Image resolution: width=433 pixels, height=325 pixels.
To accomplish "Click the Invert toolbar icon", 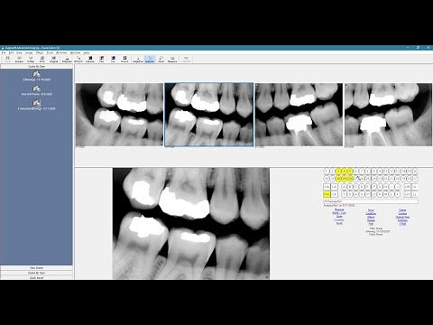I will pos(124,60).
